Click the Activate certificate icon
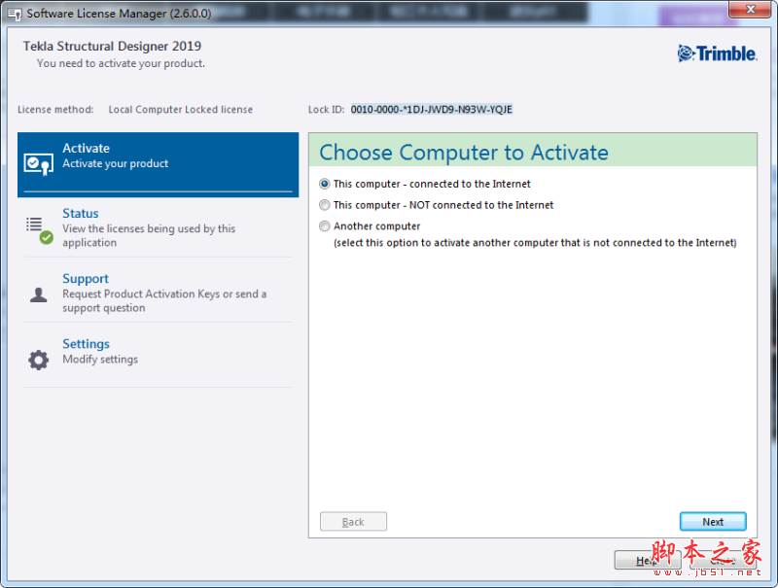778x588 pixels. pos(38,164)
